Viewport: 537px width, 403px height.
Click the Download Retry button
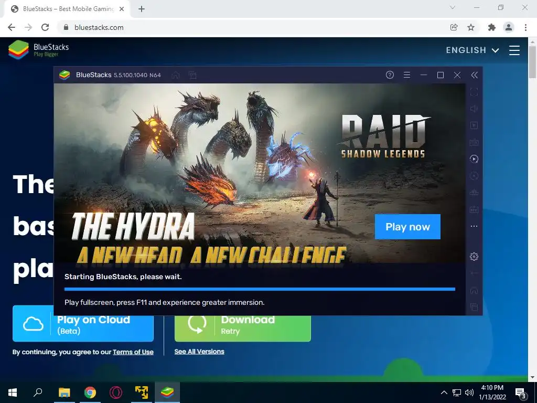[x=242, y=324]
